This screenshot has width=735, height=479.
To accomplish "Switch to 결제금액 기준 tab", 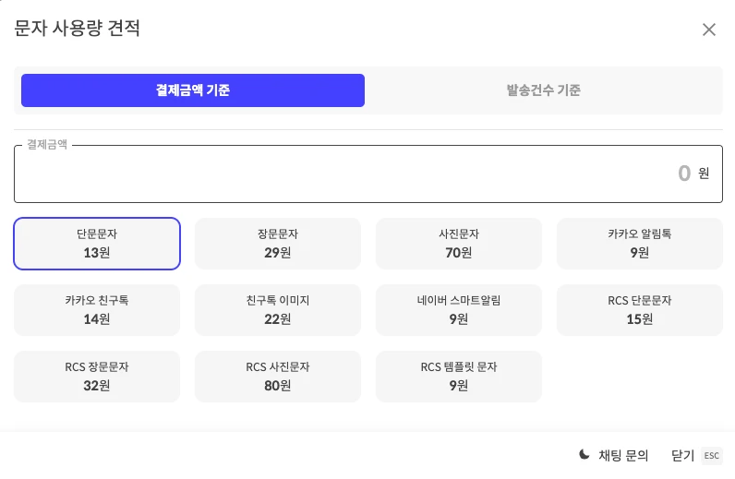I will [193, 90].
